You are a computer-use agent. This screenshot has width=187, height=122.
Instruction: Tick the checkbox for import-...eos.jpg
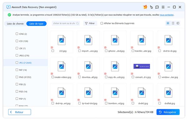click(x=79, y=51)
